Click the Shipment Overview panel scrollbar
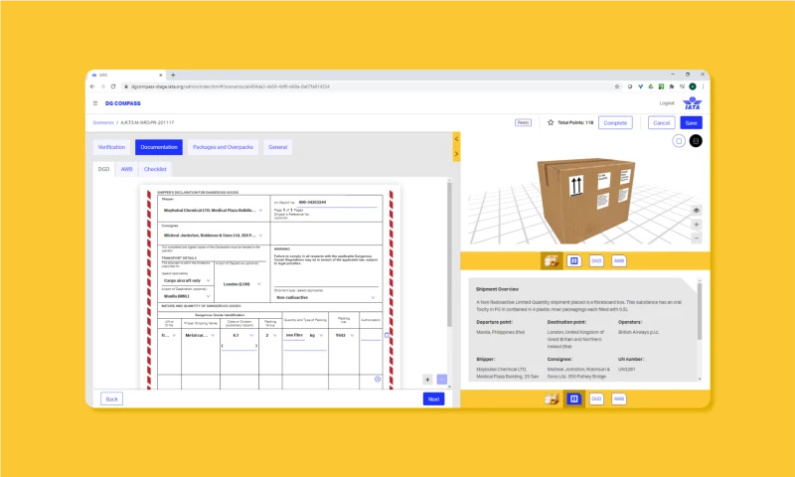The height and width of the screenshot is (477, 795). click(x=700, y=311)
